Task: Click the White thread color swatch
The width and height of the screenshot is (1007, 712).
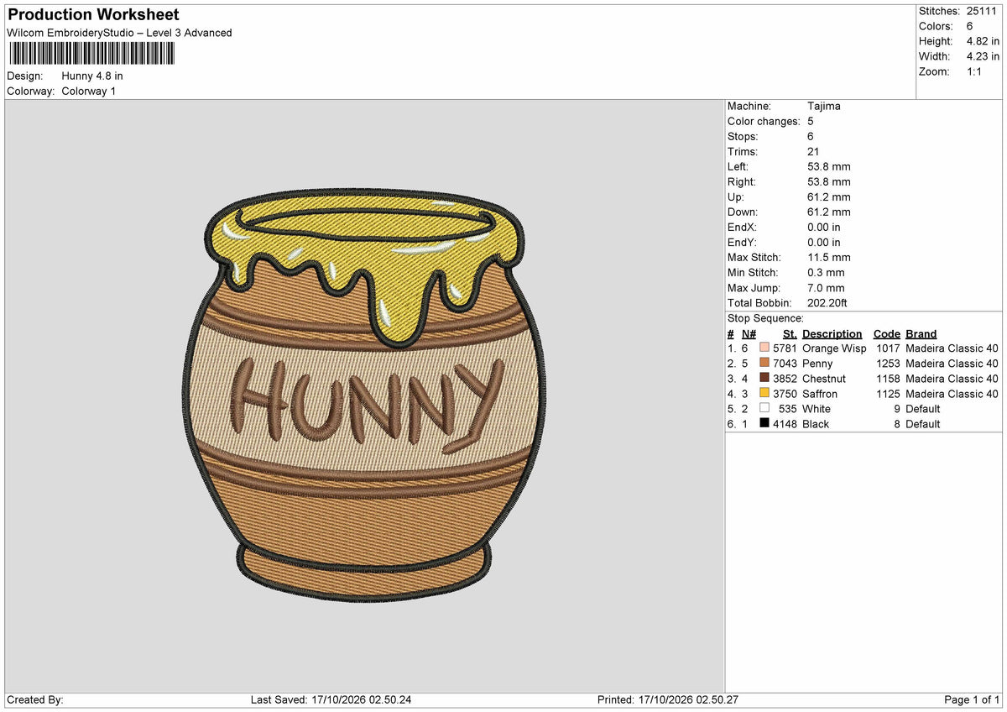Action: 764,408
